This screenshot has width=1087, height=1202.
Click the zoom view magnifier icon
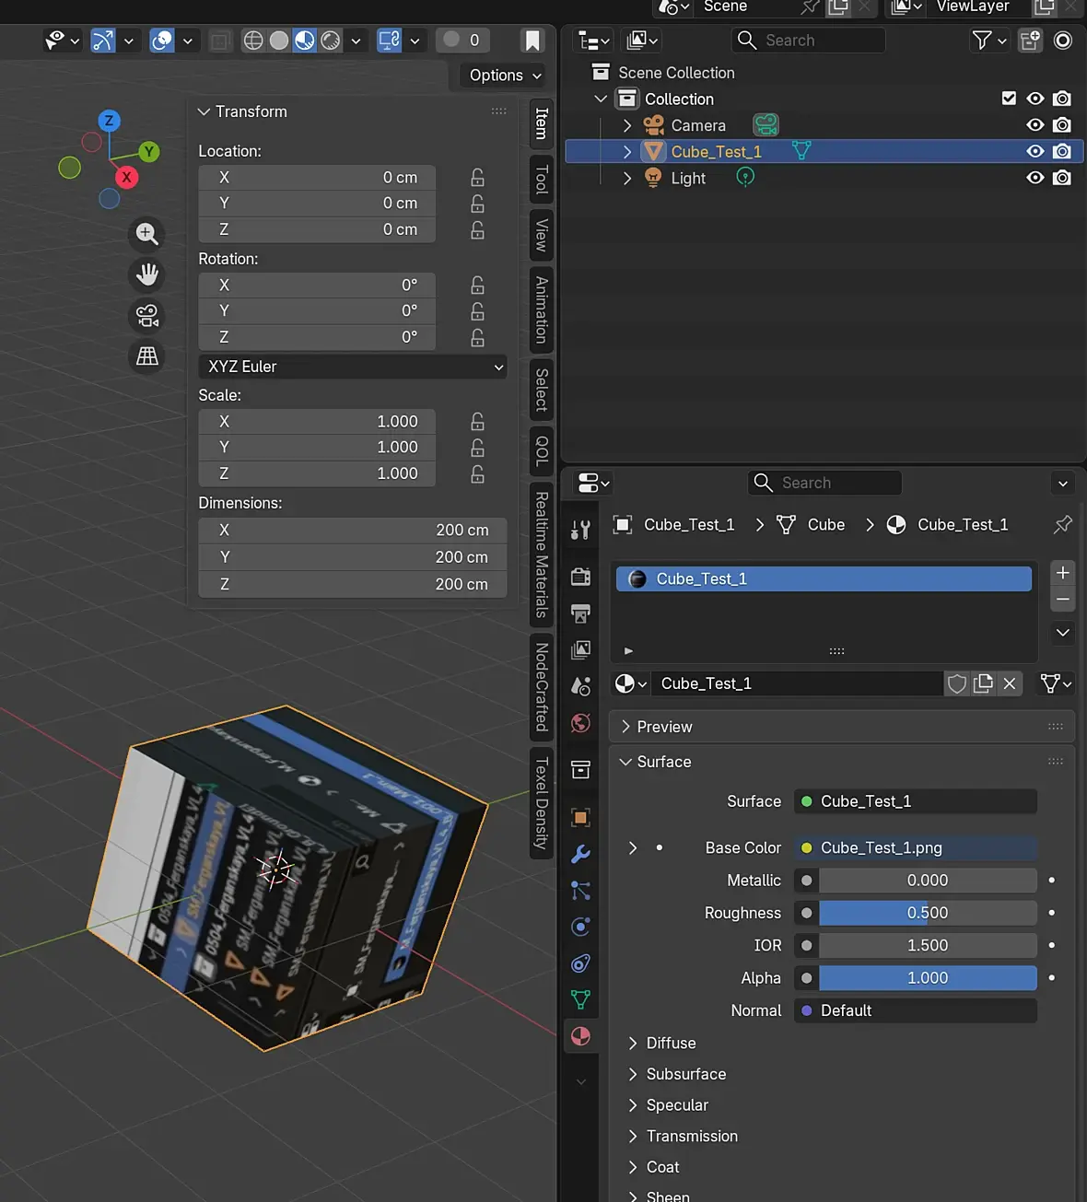coord(147,234)
